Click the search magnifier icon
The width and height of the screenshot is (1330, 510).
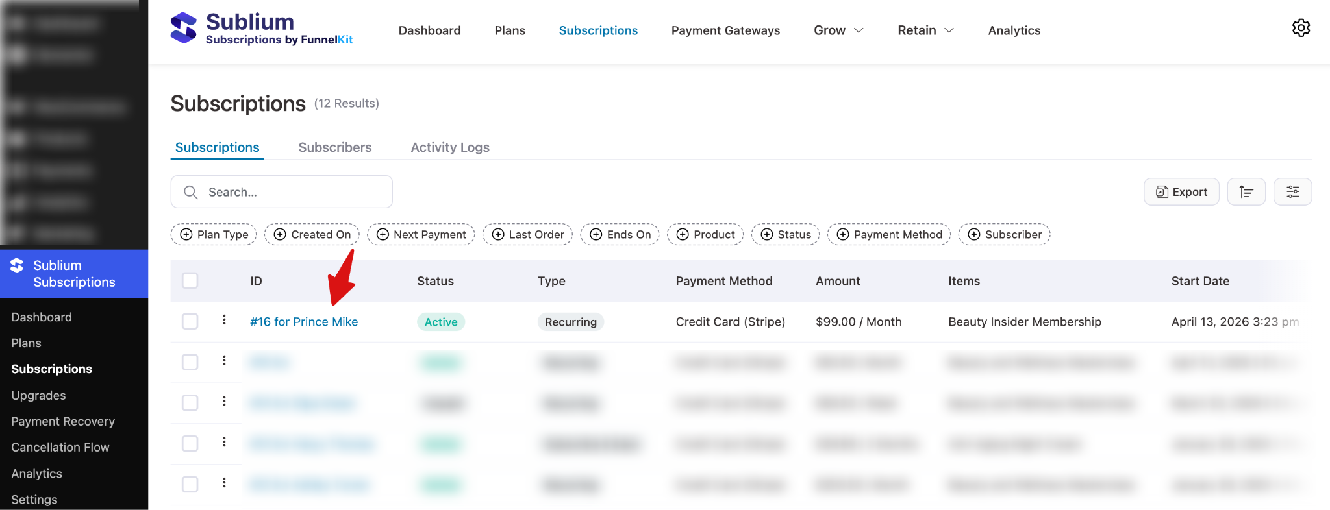pyautogui.click(x=191, y=192)
